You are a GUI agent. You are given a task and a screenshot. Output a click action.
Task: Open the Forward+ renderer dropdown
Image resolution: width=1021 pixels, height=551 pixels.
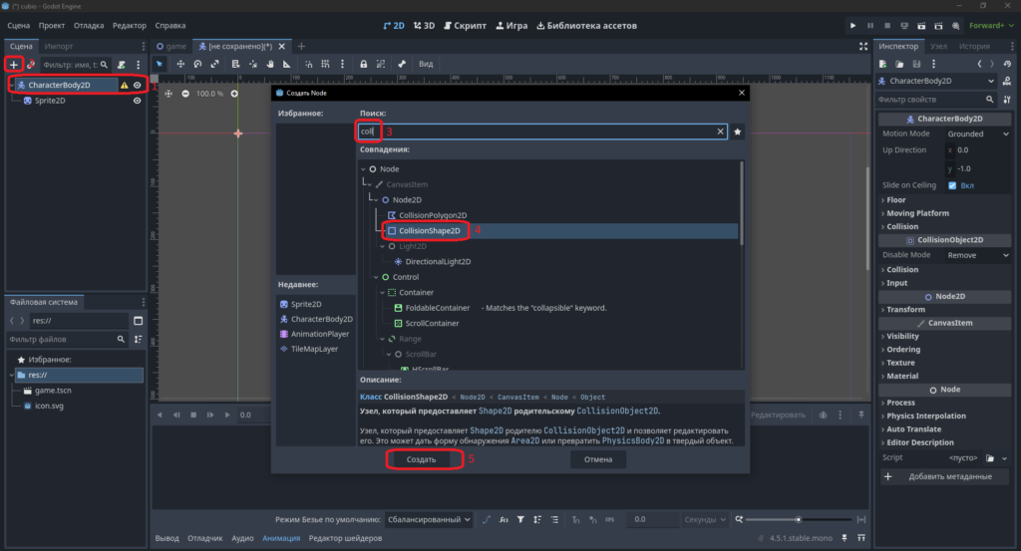(x=991, y=25)
